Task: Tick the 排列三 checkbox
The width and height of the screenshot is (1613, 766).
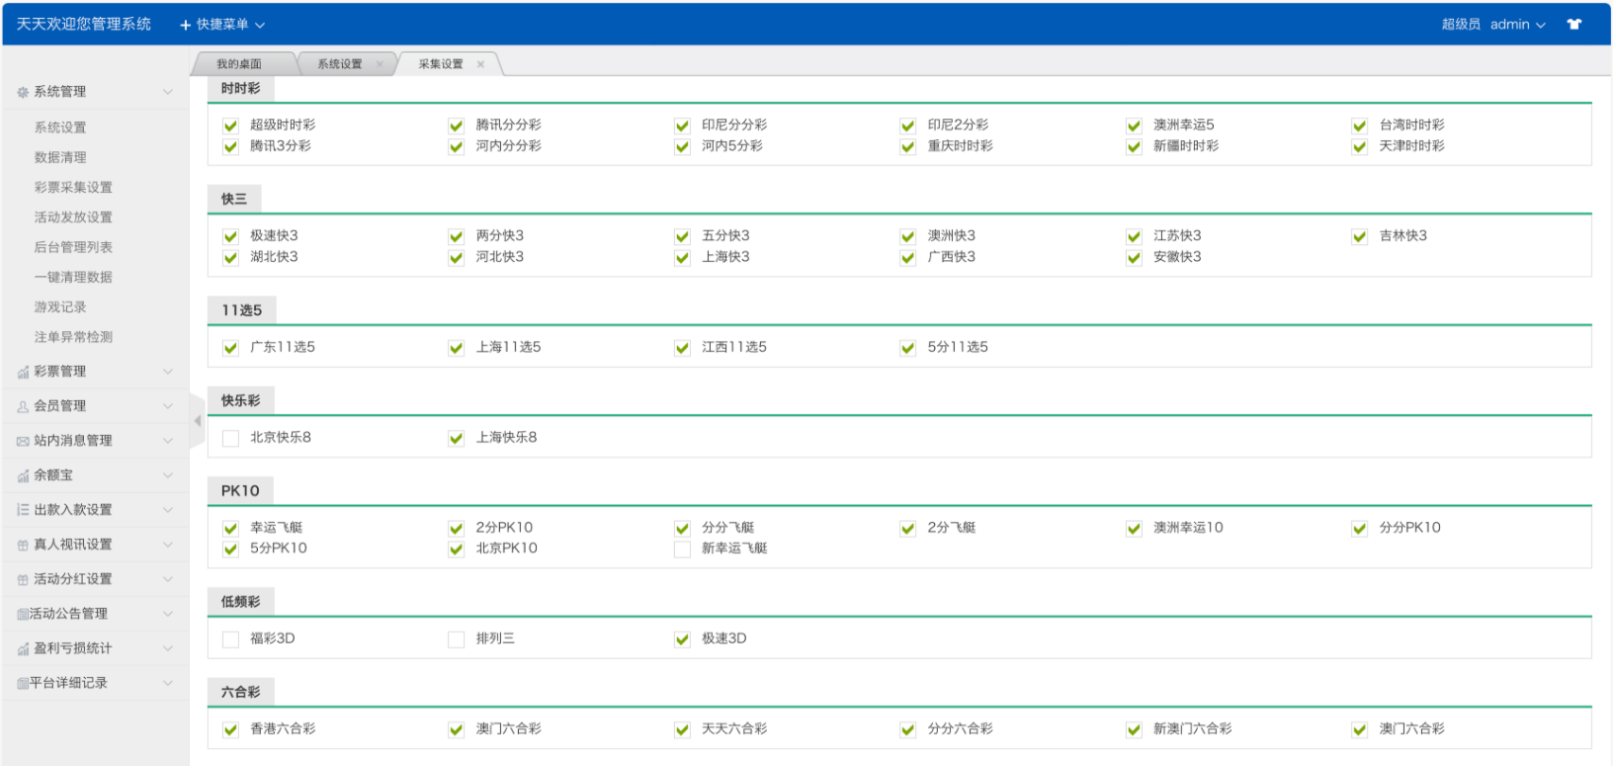Action: click(456, 639)
